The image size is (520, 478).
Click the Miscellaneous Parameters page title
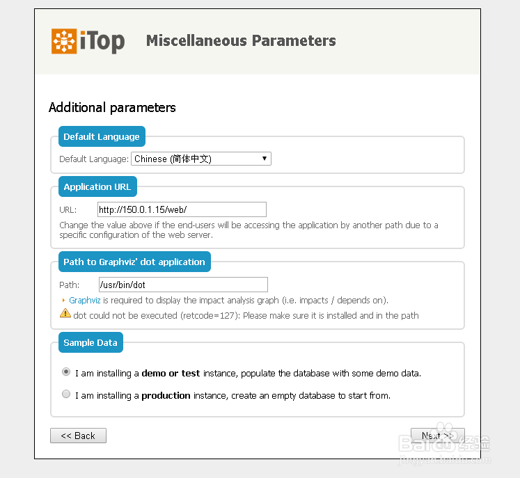[241, 41]
